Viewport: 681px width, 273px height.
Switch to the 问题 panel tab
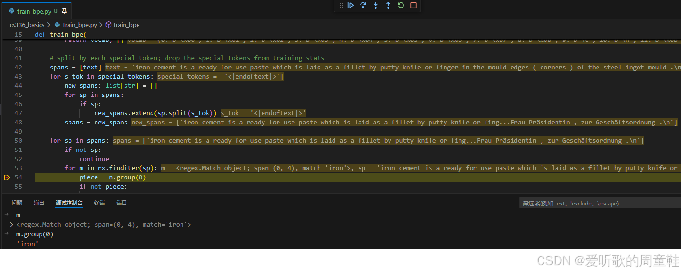[x=17, y=203]
